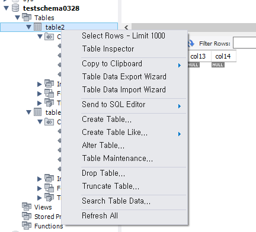Expand Triggers node of the second table
This screenshot has width=256, height=232.
pos(40,198)
